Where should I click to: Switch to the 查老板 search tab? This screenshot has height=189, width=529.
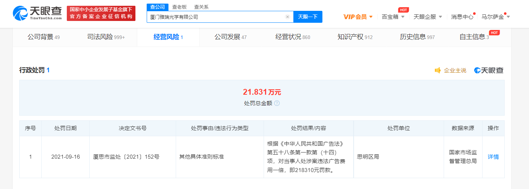coord(179,7)
